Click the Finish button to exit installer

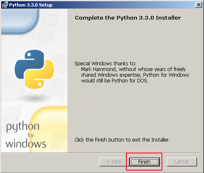pyautogui.click(x=144, y=162)
